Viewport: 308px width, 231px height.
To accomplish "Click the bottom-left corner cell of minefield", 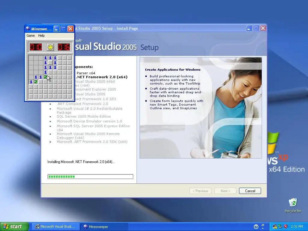I will tap(31, 96).
